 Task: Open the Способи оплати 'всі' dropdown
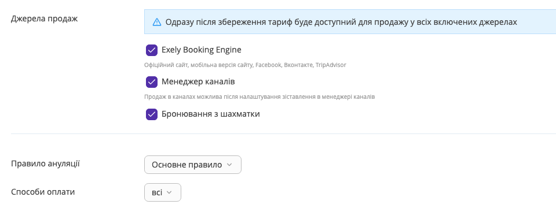point(162,192)
